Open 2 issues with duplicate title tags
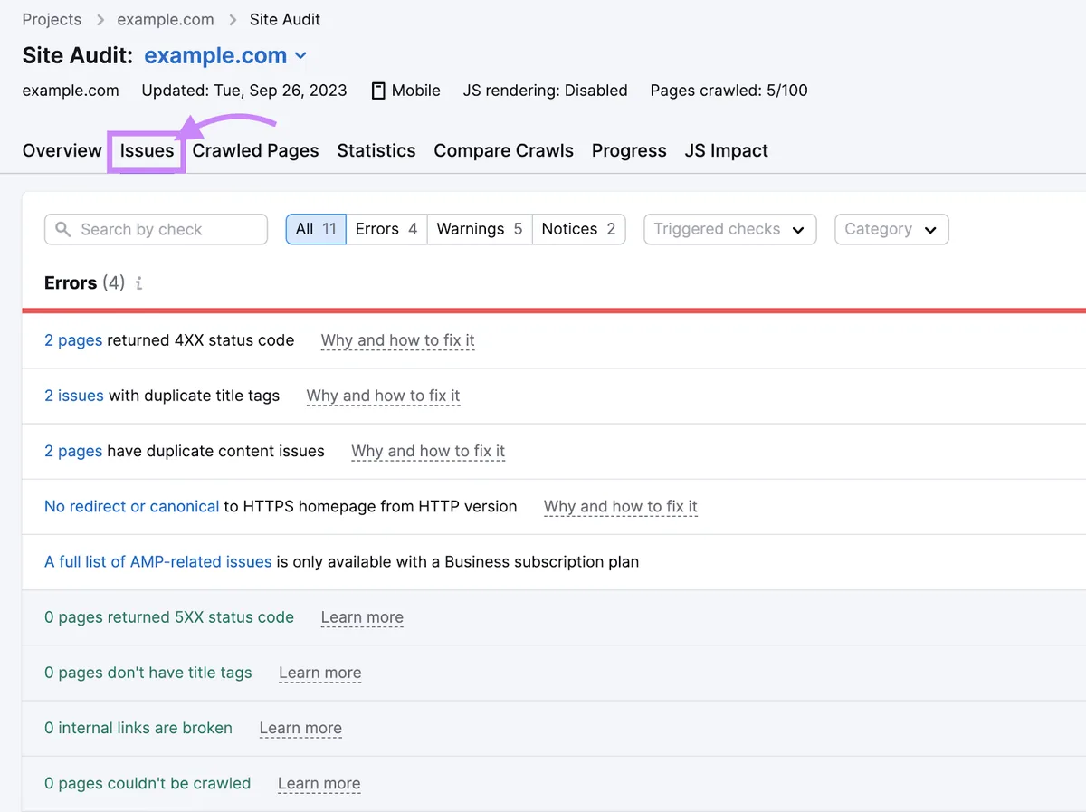The height and width of the screenshot is (812, 1086). [74, 396]
